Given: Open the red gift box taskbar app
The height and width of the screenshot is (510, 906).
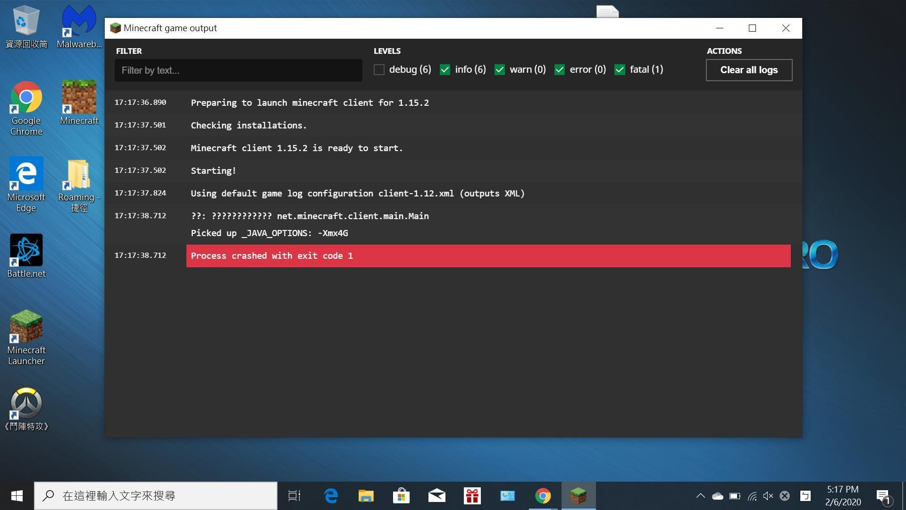Looking at the screenshot, I should [472, 496].
